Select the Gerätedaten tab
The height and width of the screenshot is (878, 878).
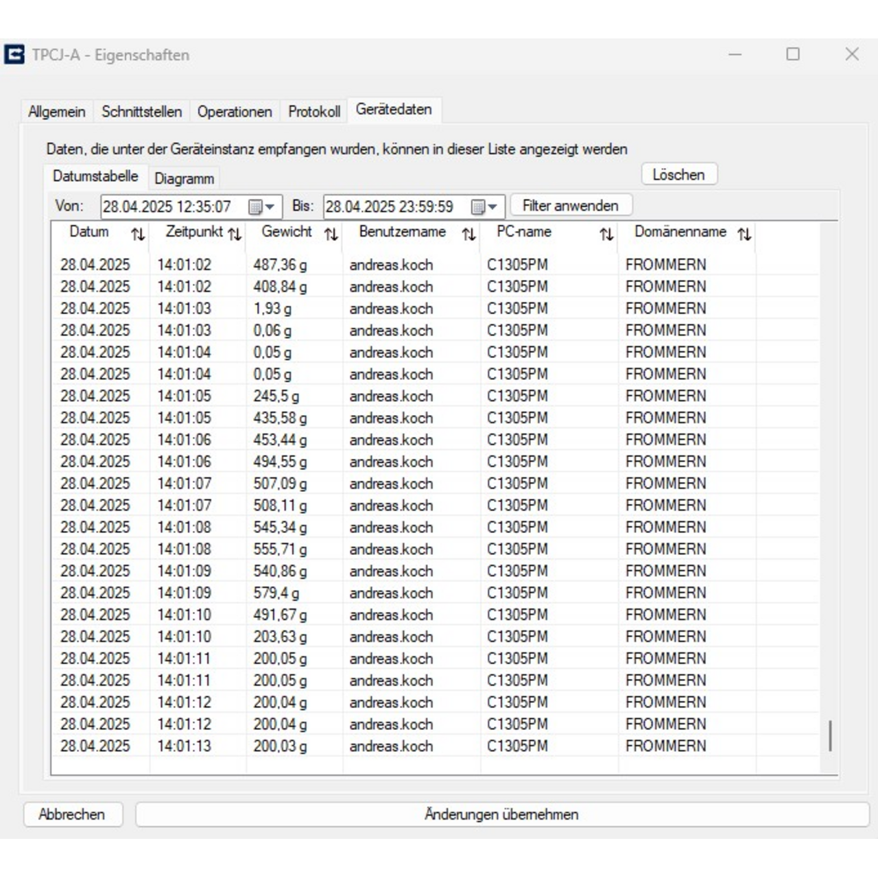coord(394,110)
